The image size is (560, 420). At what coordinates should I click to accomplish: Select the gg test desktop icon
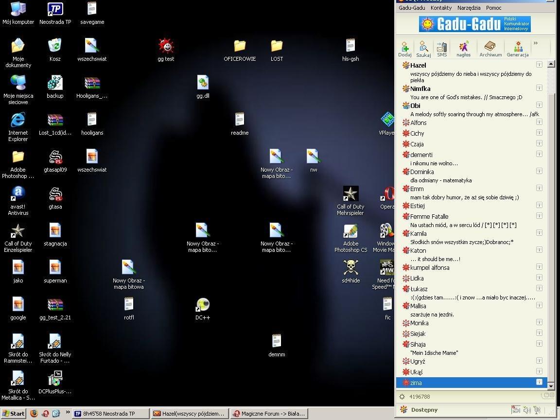click(x=166, y=50)
